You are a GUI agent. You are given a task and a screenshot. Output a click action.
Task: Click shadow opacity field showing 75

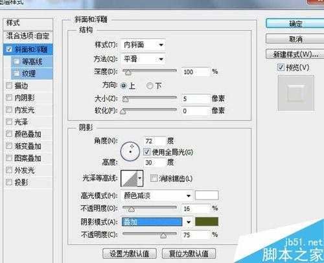(x=196, y=234)
